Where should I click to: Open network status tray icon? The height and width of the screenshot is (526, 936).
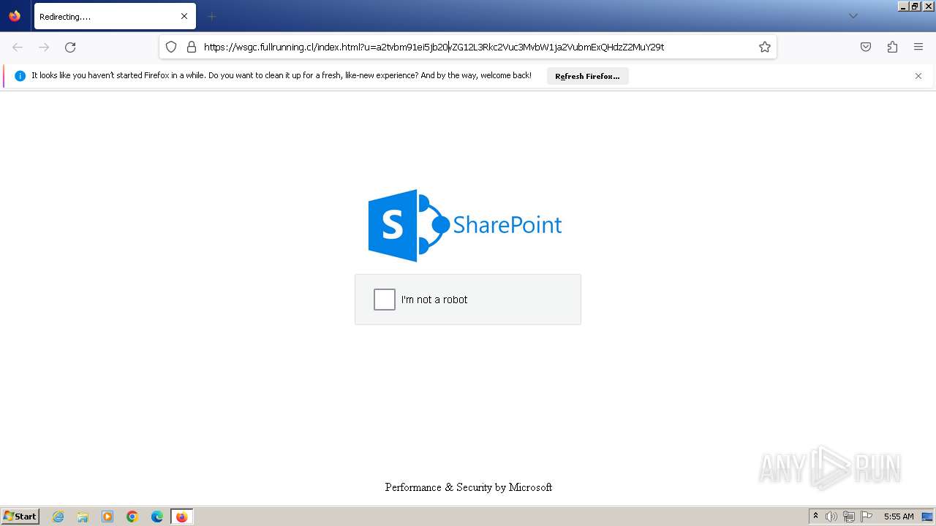(849, 517)
